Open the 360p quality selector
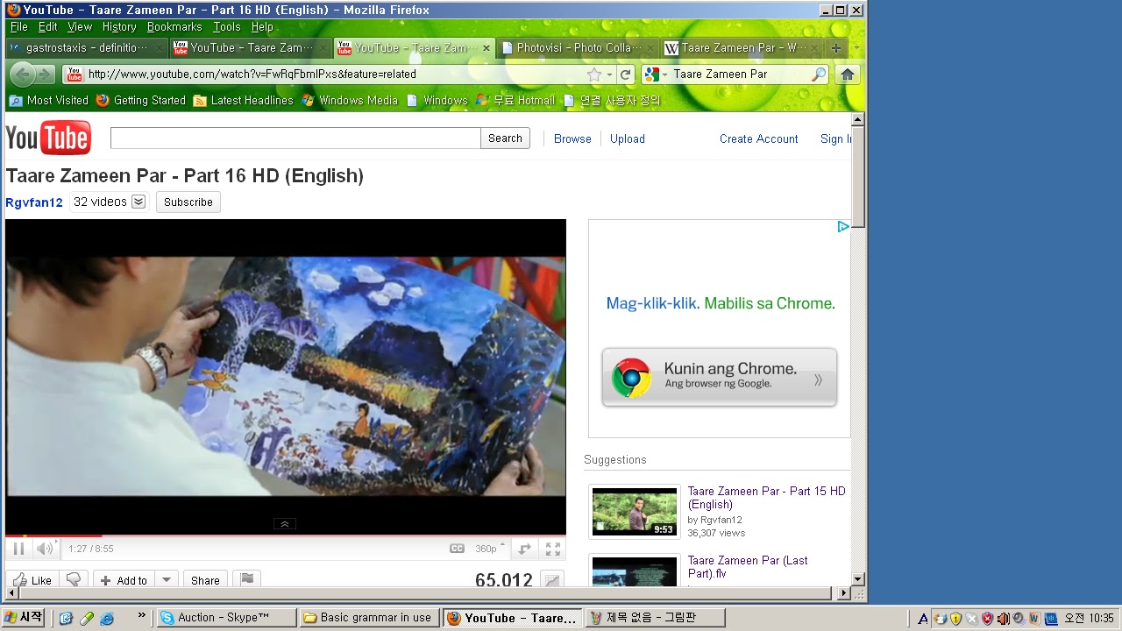 pyautogui.click(x=491, y=549)
